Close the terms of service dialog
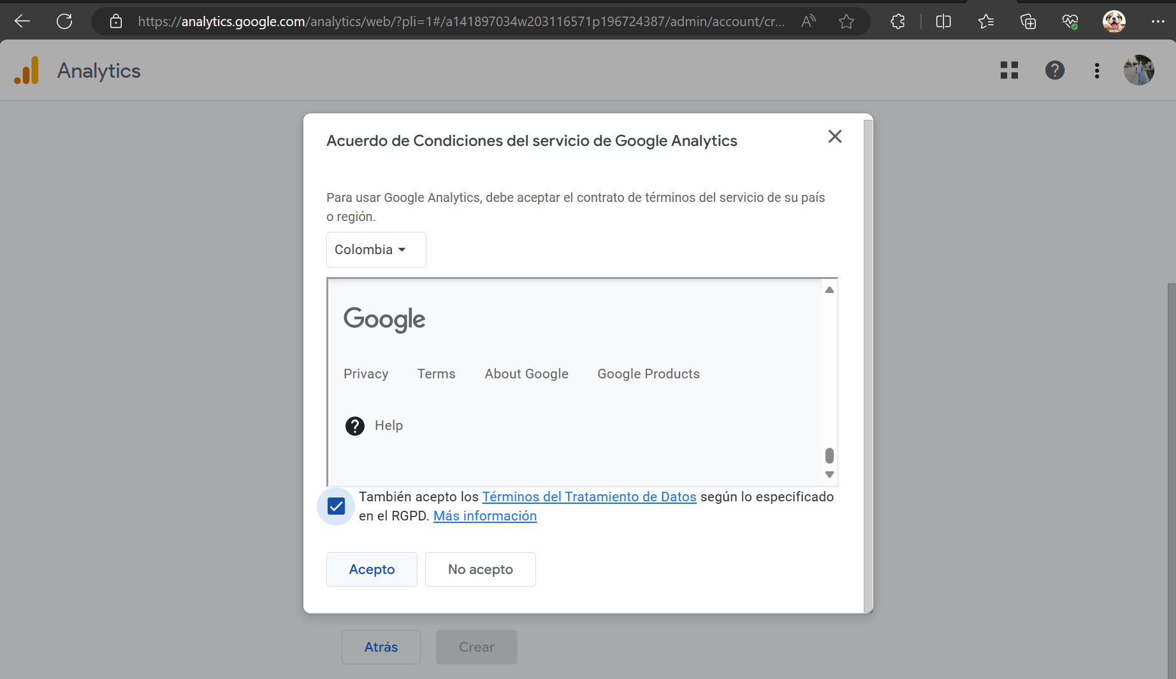Screen dimensions: 1176x679 click(x=835, y=136)
